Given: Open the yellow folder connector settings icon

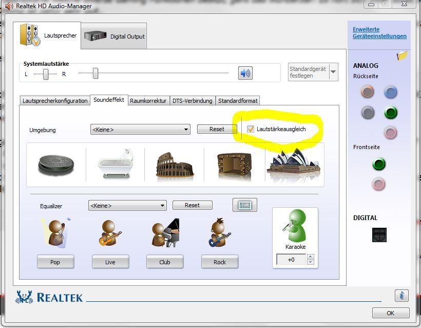Looking at the screenshot, I should 402,56.
